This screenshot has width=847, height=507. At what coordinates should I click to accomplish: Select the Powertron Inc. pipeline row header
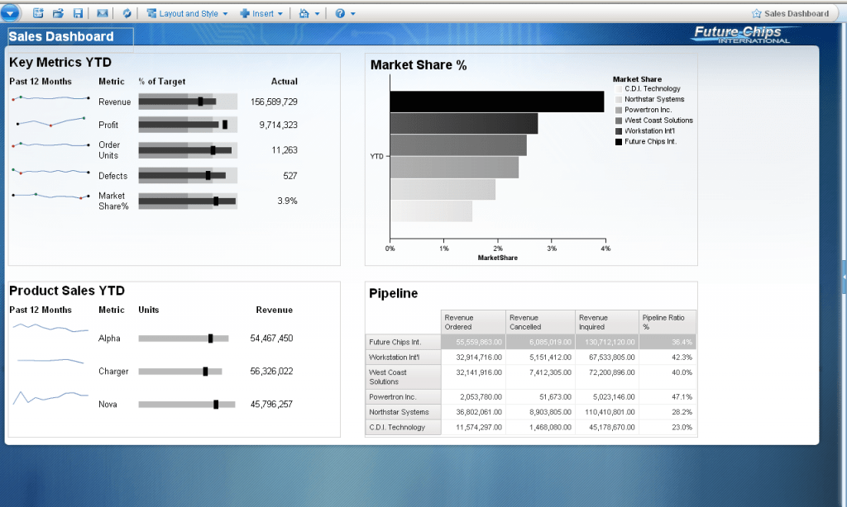(x=403, y=397)
